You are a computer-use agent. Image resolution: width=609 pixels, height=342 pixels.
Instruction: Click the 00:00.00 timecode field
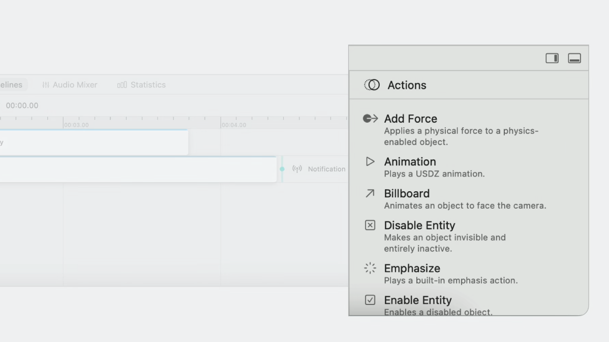(22, 106)
